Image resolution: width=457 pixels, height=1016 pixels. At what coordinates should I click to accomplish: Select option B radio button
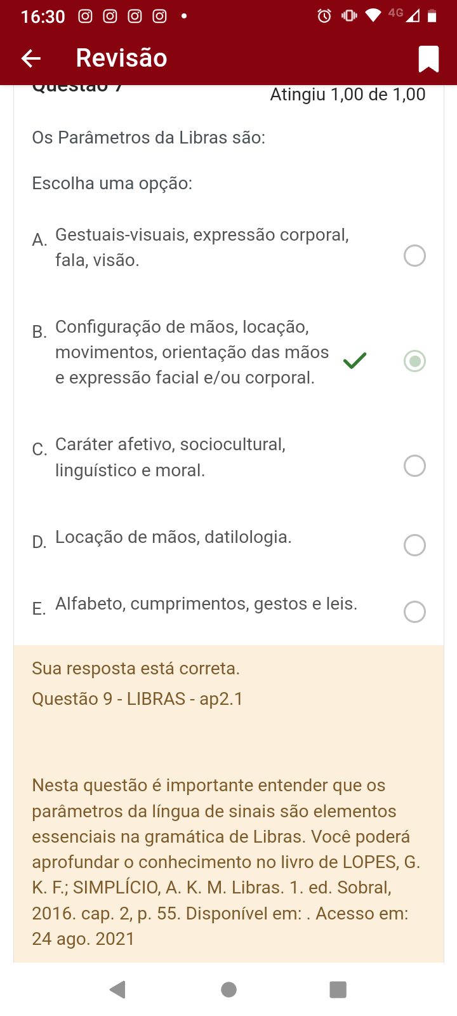click(x=414, y=361)
